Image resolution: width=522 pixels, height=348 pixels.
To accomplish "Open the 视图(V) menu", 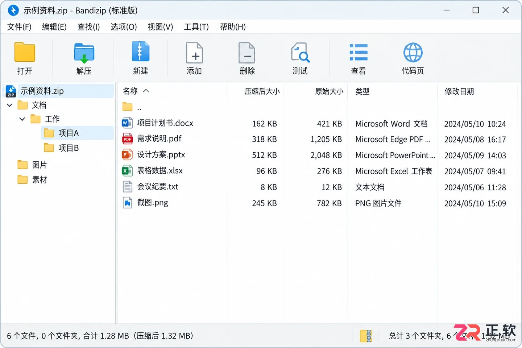I will tap(160, 27).
